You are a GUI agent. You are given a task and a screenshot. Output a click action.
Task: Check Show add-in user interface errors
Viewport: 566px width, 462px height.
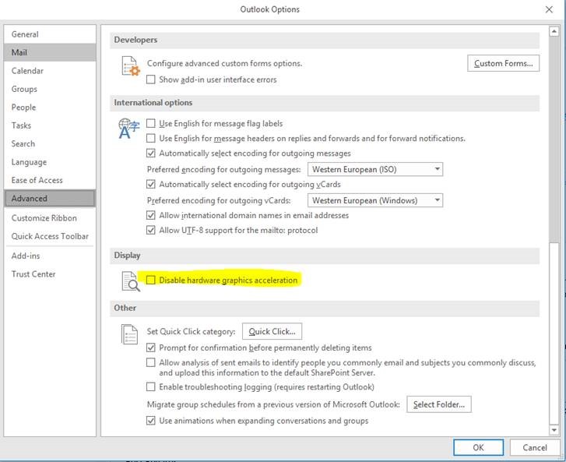point(151,79)
